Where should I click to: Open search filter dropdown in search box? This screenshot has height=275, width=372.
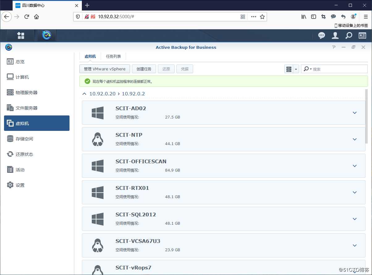[x=308, y=69]
